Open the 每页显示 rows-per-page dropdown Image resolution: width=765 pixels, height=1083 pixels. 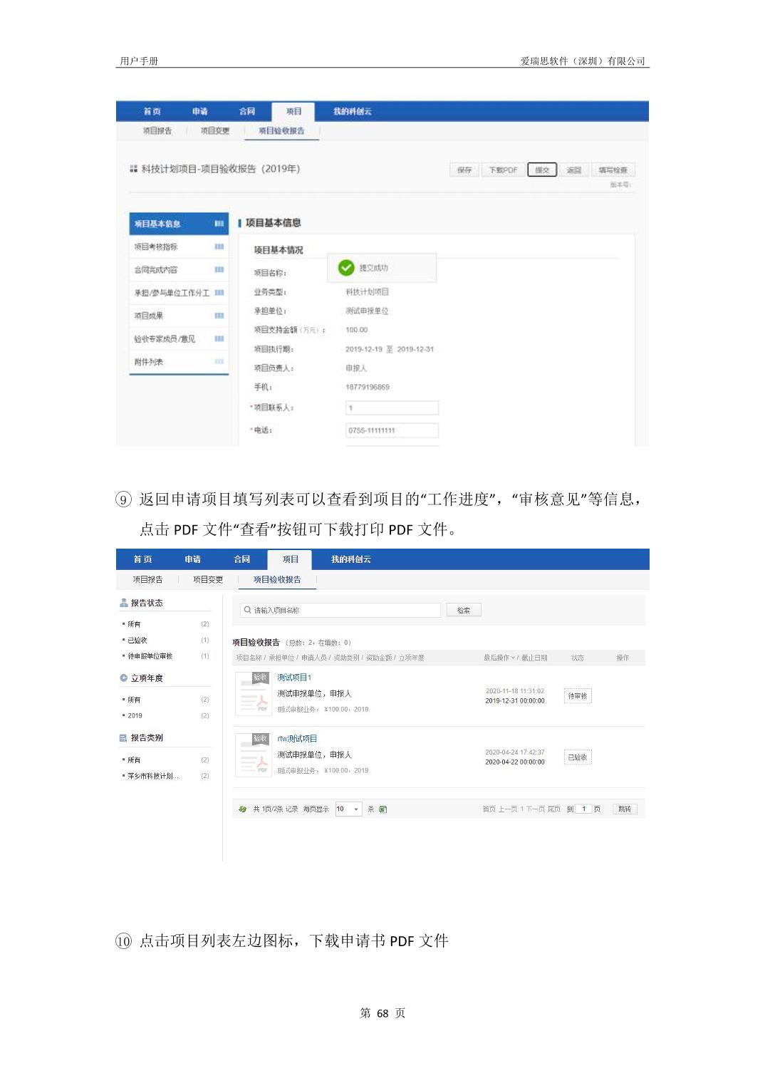coord(348,809)
